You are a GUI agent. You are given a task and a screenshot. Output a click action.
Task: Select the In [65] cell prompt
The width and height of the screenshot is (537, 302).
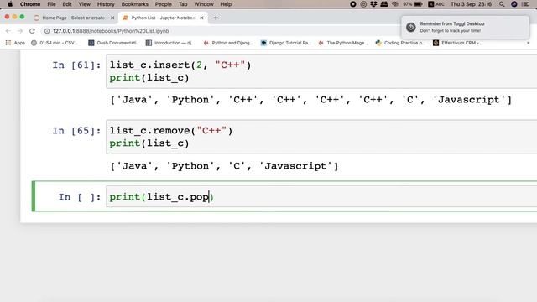click(x=76, y=131)
